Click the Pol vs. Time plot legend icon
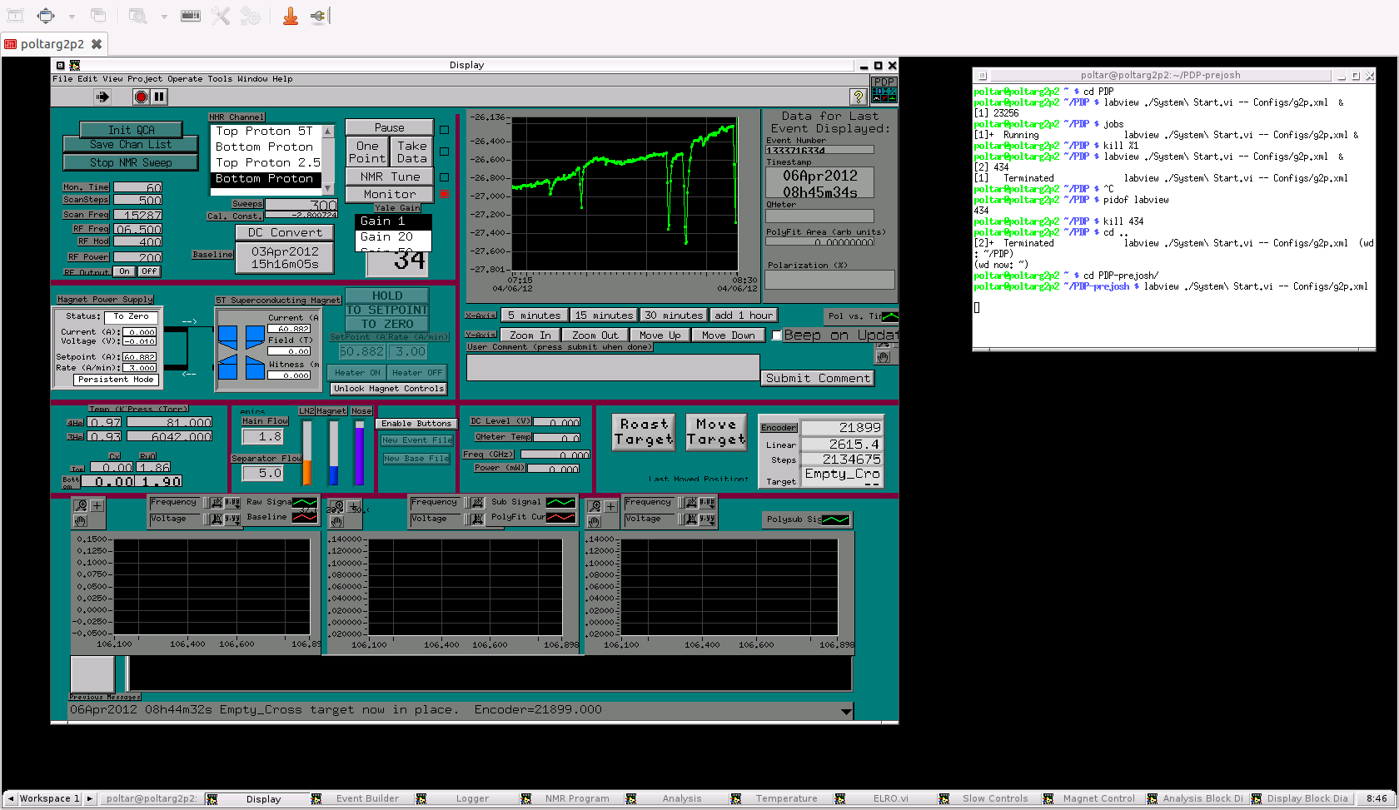Image resolution: width=1399 pixels, height=810 pixels. [889, 316]
